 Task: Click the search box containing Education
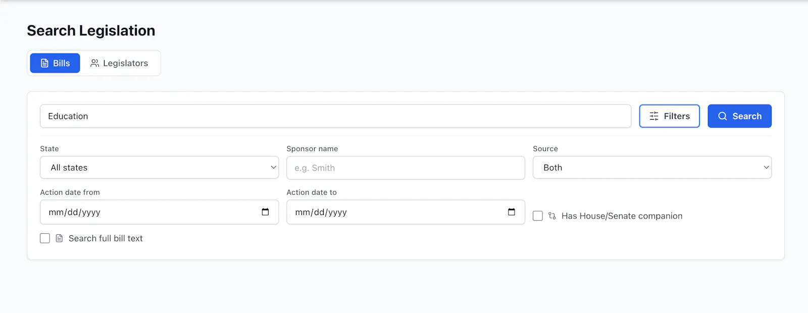click(335, 116)
